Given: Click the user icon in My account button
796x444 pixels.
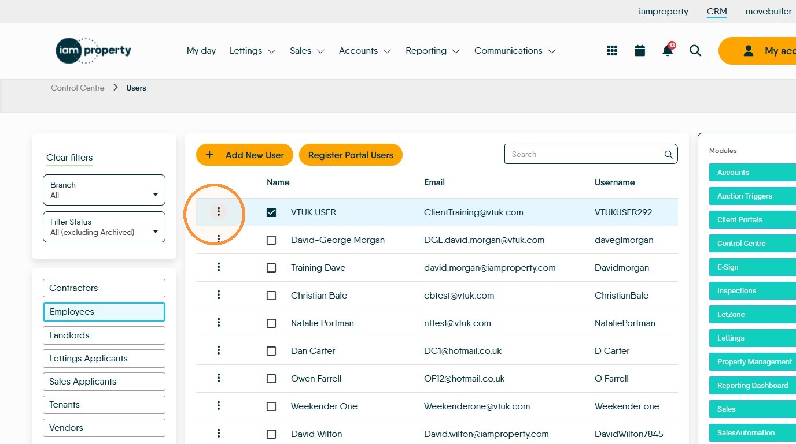Looking at the screenshot, I should tap(749, 51).
